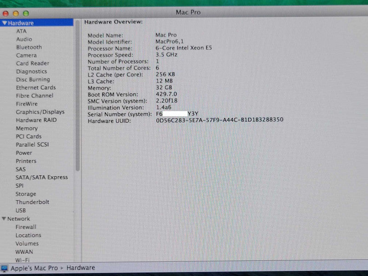Click the Boot ROM Version 429.7.0 value
368x276 pixels.
pyautogui.click(x=167, y=94)
